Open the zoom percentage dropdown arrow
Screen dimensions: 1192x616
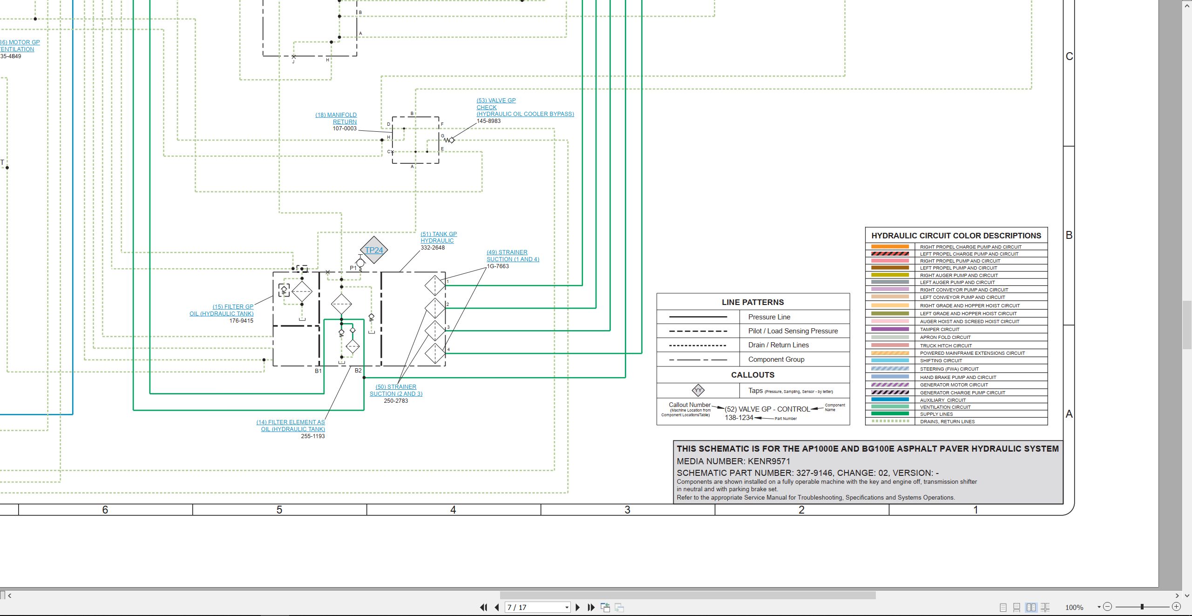click(1099, 607)
